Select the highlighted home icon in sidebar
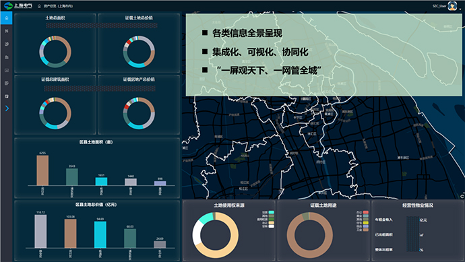The image size is (465, 262). pyautogui.click(x=7, y=18)
